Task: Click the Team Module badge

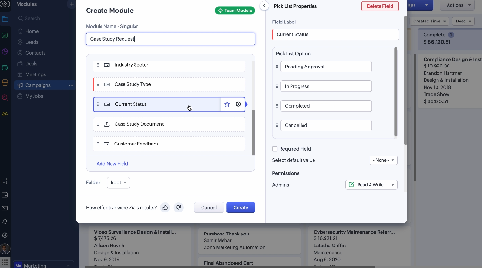Action: (235, 11)
